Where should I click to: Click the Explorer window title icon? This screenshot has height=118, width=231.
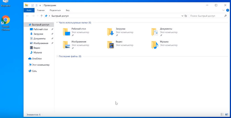(26, 5)
